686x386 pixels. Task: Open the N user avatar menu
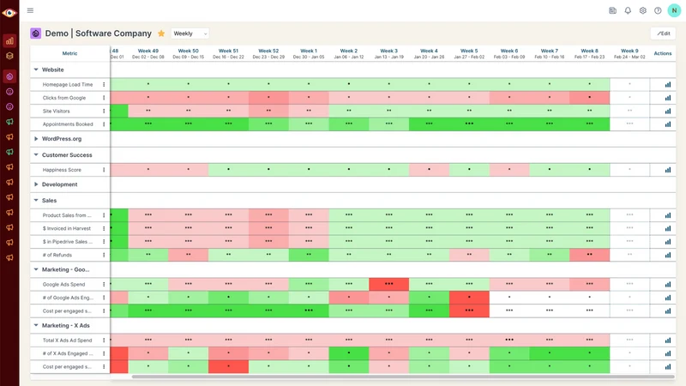[x=674, y=10]
